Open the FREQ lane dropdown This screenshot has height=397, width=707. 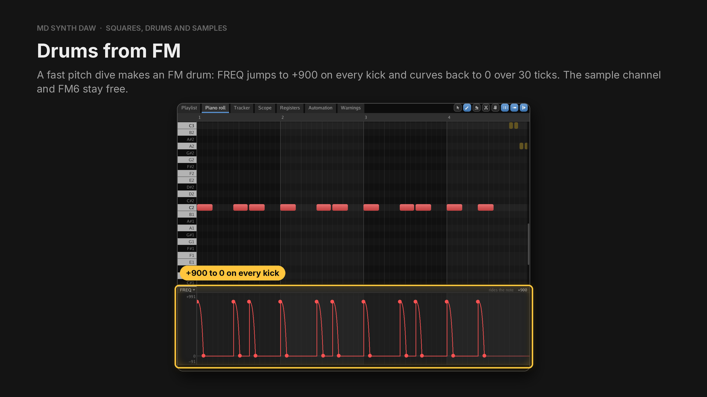point(187,290)
